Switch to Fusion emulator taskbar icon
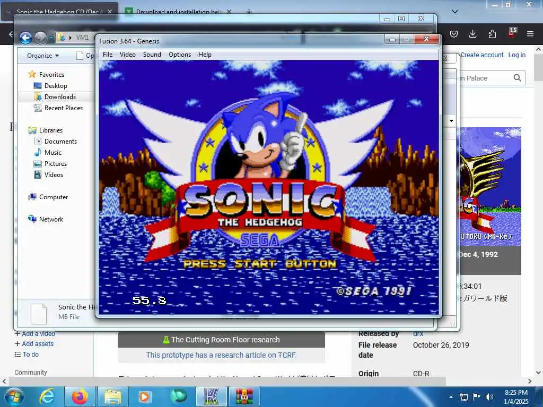The width and height of the screenshot is (543, 407). click(211, 396)
